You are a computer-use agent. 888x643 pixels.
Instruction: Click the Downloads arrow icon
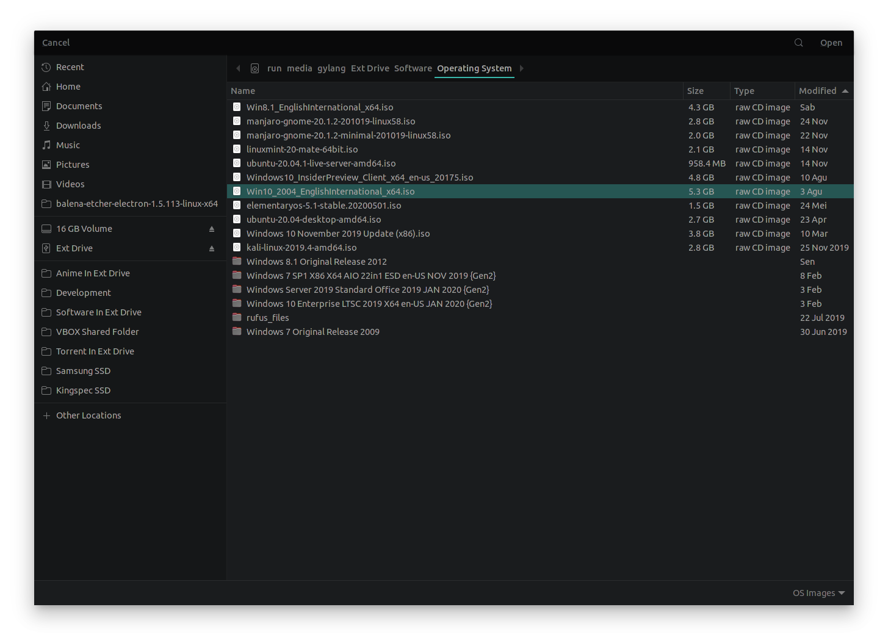tap(46, 126)
